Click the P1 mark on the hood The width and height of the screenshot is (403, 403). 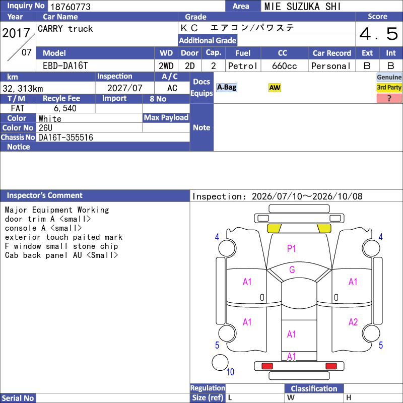[x=291, y=248]
